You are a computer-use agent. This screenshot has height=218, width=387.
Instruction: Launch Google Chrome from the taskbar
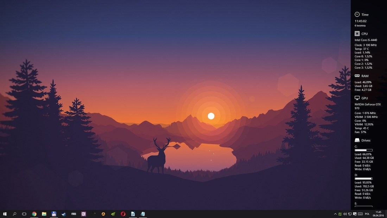coord(34,214)
